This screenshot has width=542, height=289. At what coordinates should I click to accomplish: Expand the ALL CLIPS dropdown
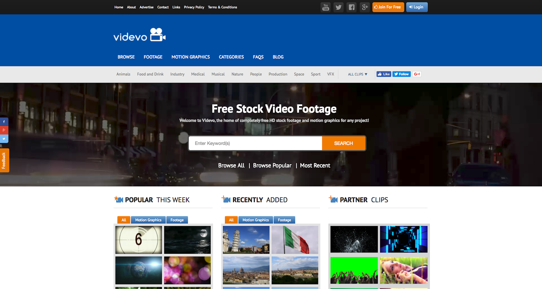pos(358,74)
